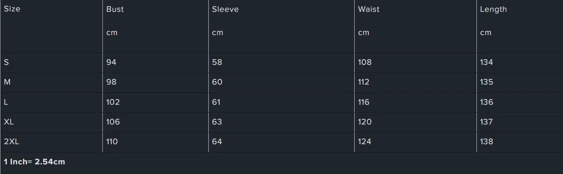Click waist value 116 for size L

point(364,102)
